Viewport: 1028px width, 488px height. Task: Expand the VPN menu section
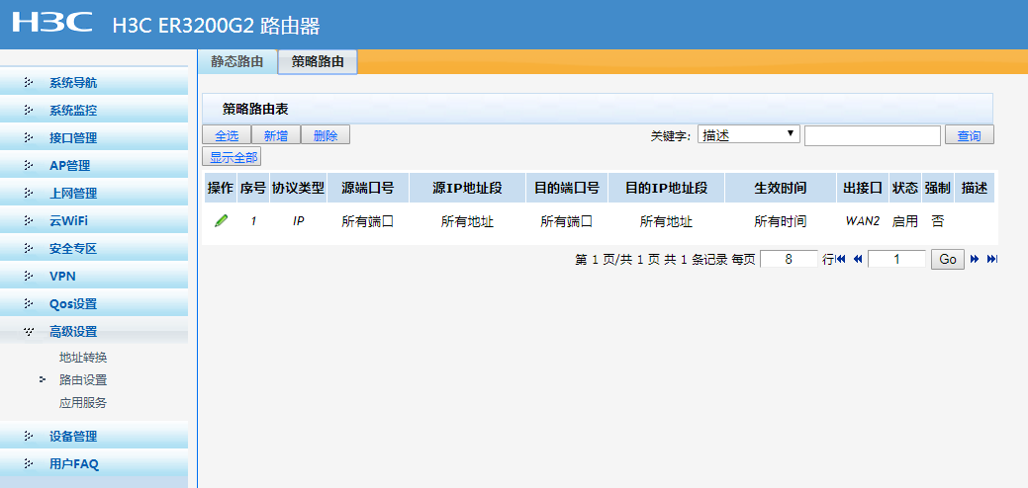(62, 277)
